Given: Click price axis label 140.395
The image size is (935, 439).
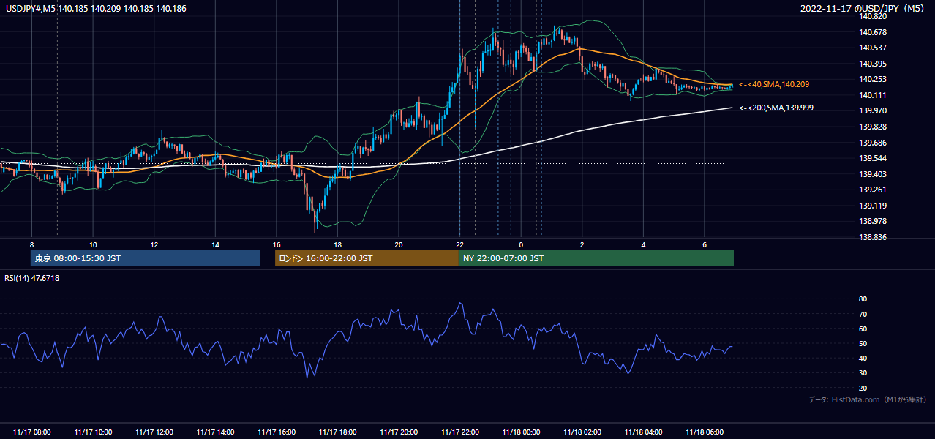Looking at the screenshot, I should point(874,64).
